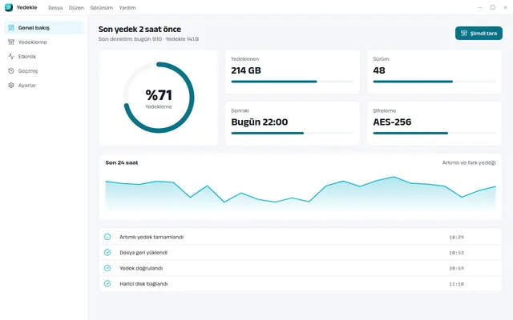Click the Genel bakış grid icon
The image size is (513, 320).
(11, 28)
